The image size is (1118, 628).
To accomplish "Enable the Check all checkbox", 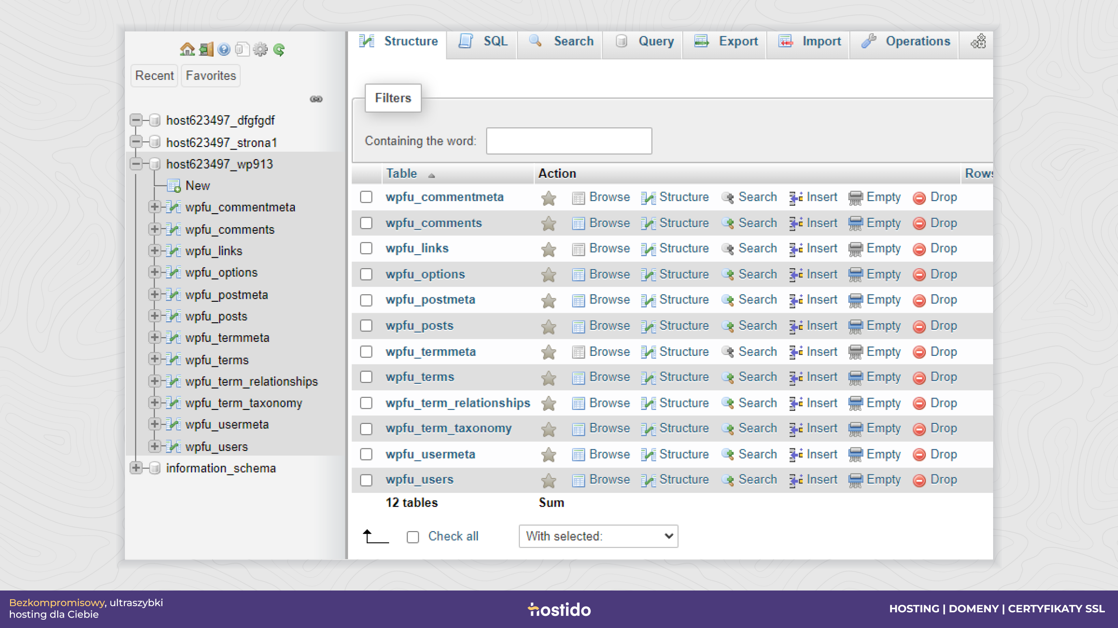I will tap(413, 536).
